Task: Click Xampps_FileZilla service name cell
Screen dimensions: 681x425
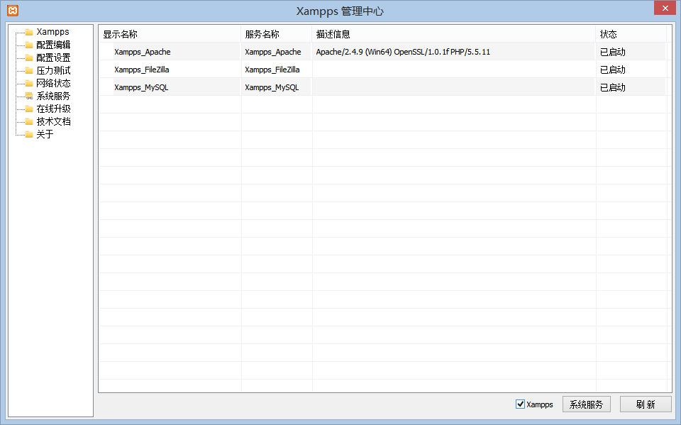Action: coord(272,70)
